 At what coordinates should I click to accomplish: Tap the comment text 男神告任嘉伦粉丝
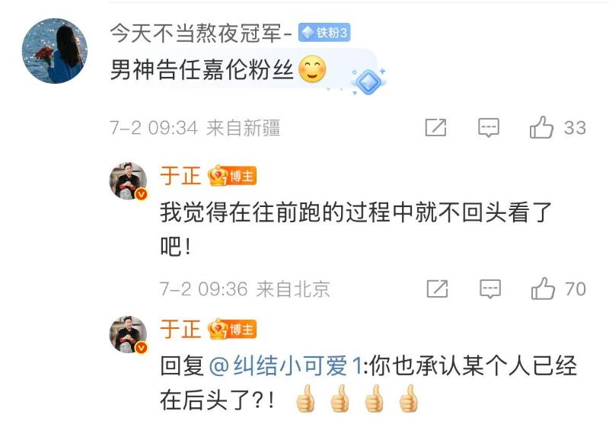(202, 70)
